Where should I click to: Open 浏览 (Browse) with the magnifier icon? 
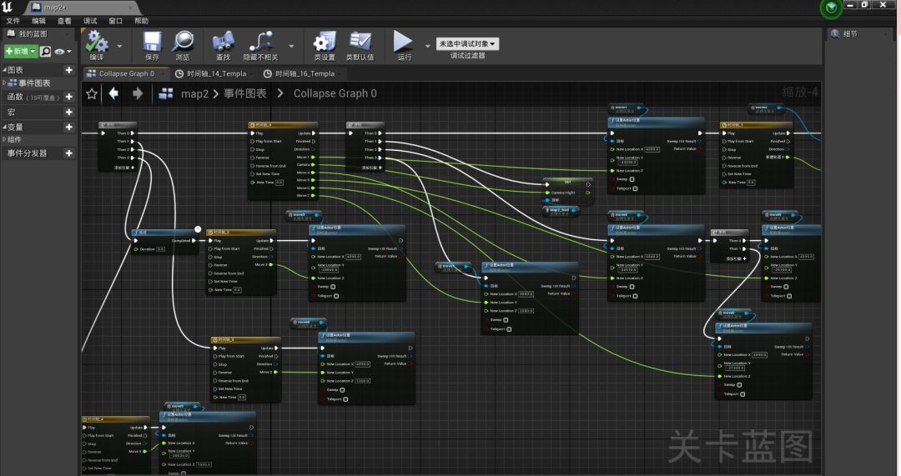[x=183, y=43]
